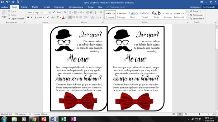Toggle italic (K) formatting

(31, 17)
